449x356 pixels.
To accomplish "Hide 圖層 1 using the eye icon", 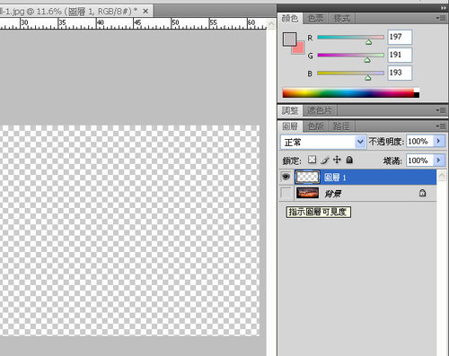I will (286, 177).
